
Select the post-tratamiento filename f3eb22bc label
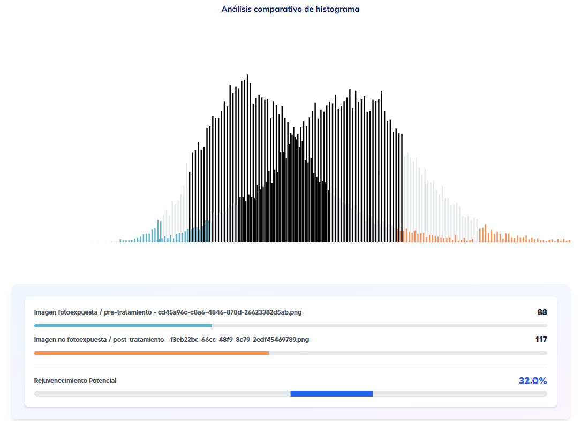[171, 340]
